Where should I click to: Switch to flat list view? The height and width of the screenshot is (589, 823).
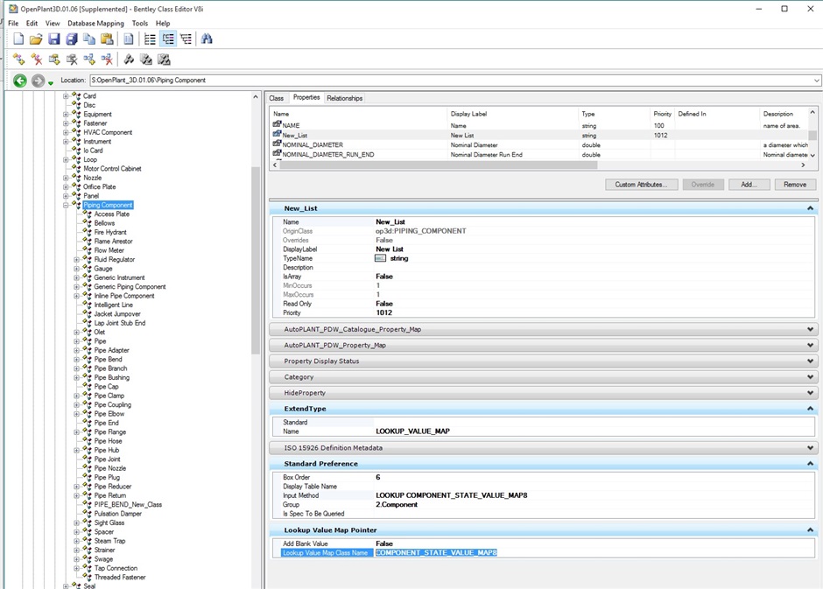[x=150, y=39]
